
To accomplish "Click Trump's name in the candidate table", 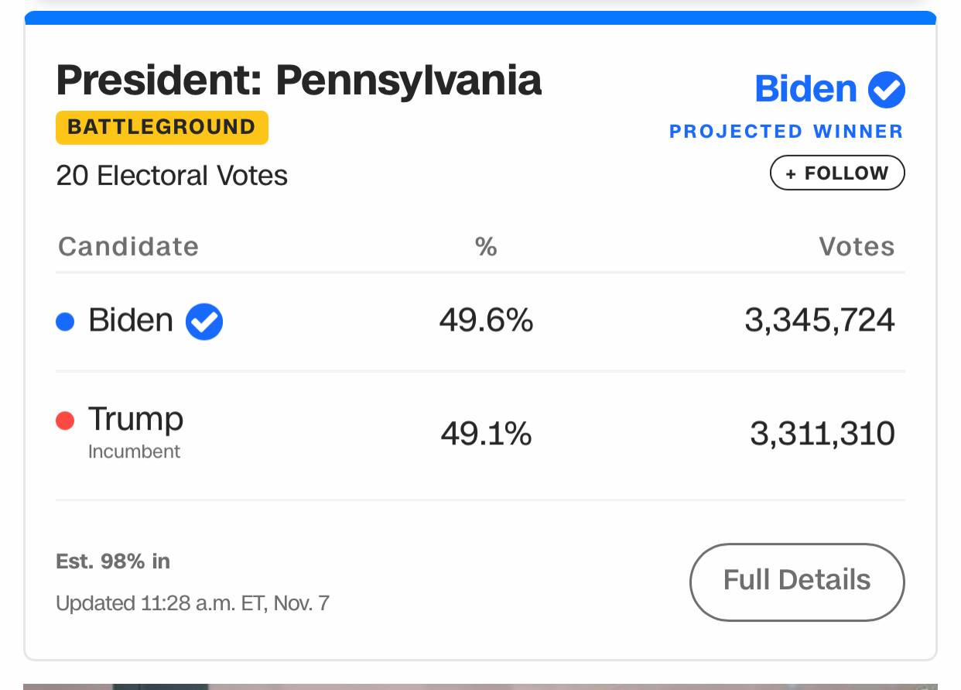I will coord(135,419).
